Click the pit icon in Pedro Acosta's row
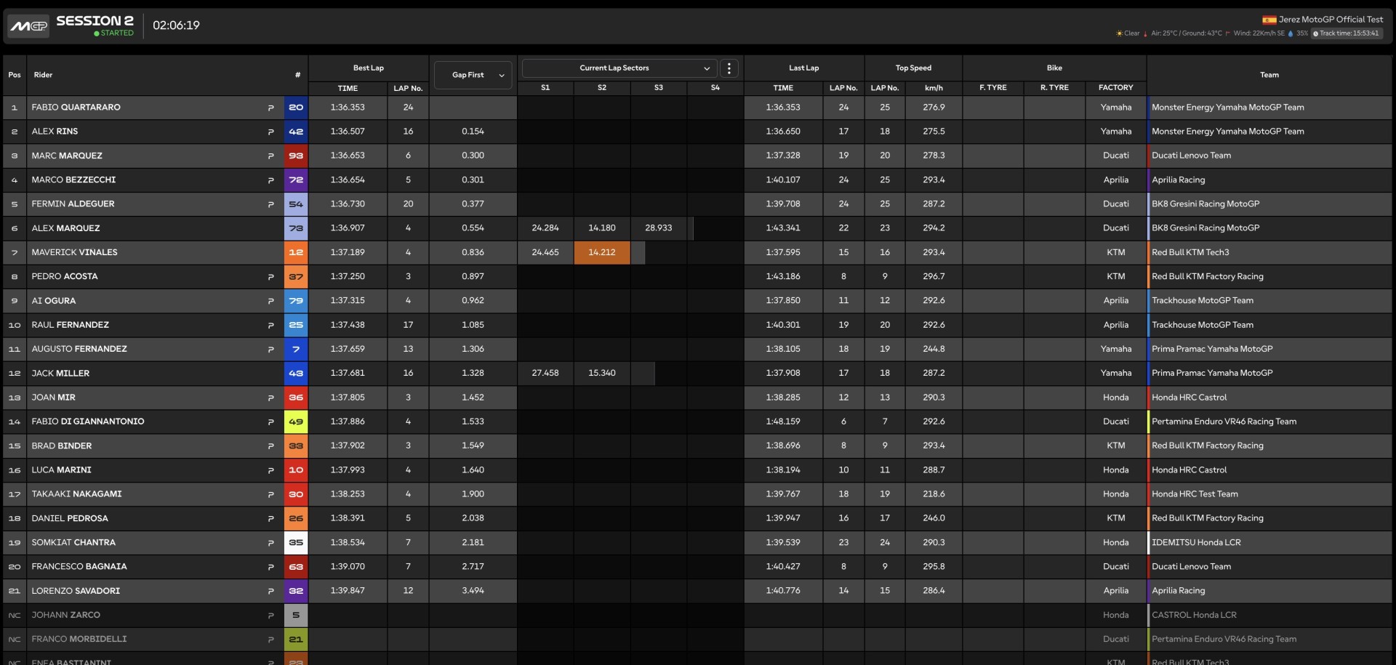Viewport: 1396px width, 665px height. (270, 277)
